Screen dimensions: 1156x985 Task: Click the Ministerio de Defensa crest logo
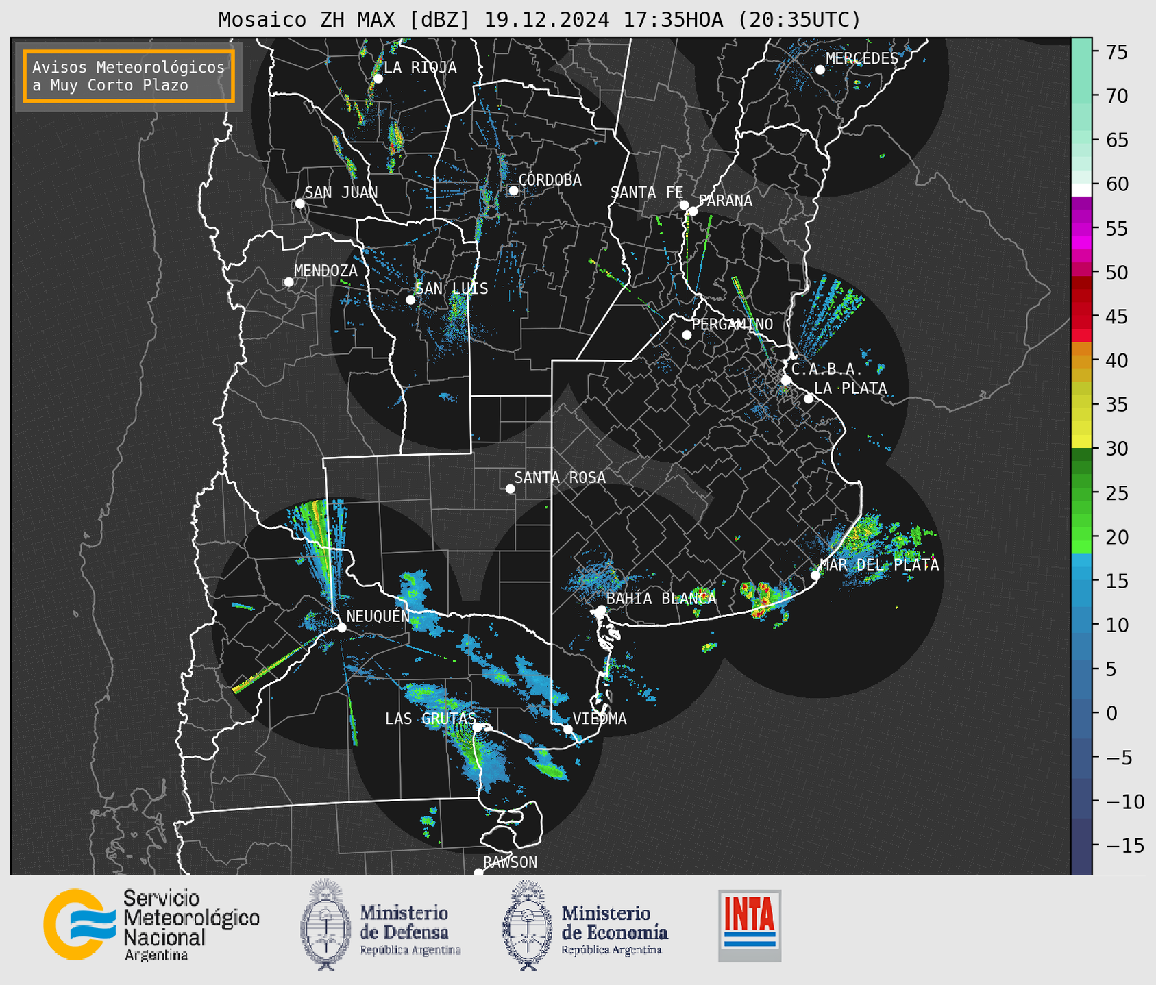325,924
